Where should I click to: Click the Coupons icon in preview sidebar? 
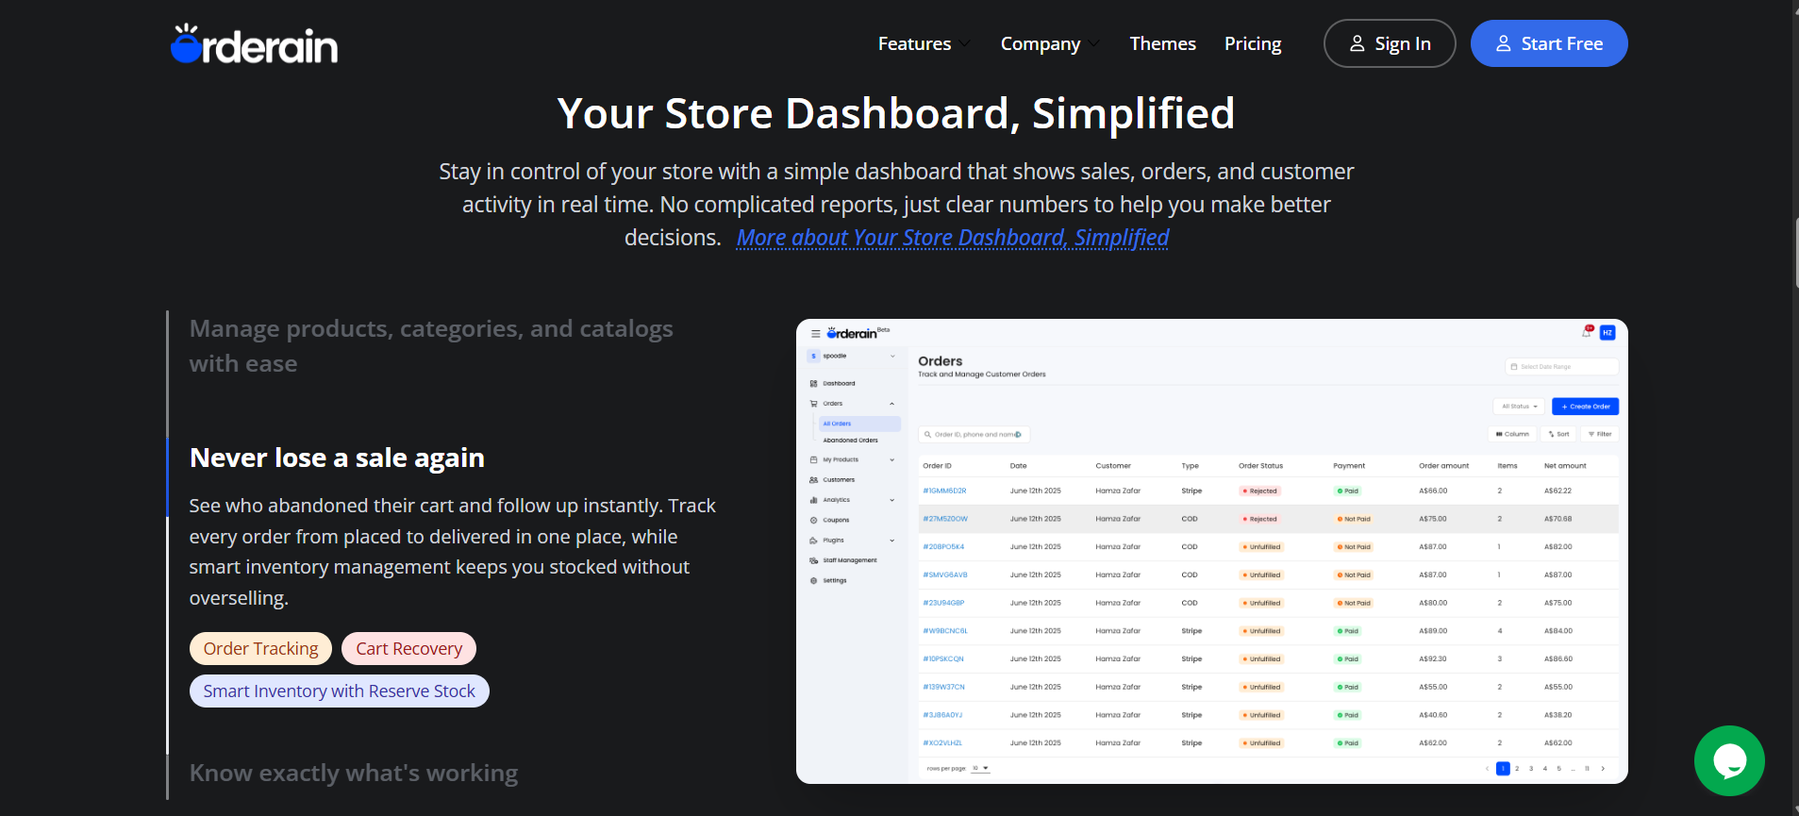pyautogui.click(x=813, y=521)
